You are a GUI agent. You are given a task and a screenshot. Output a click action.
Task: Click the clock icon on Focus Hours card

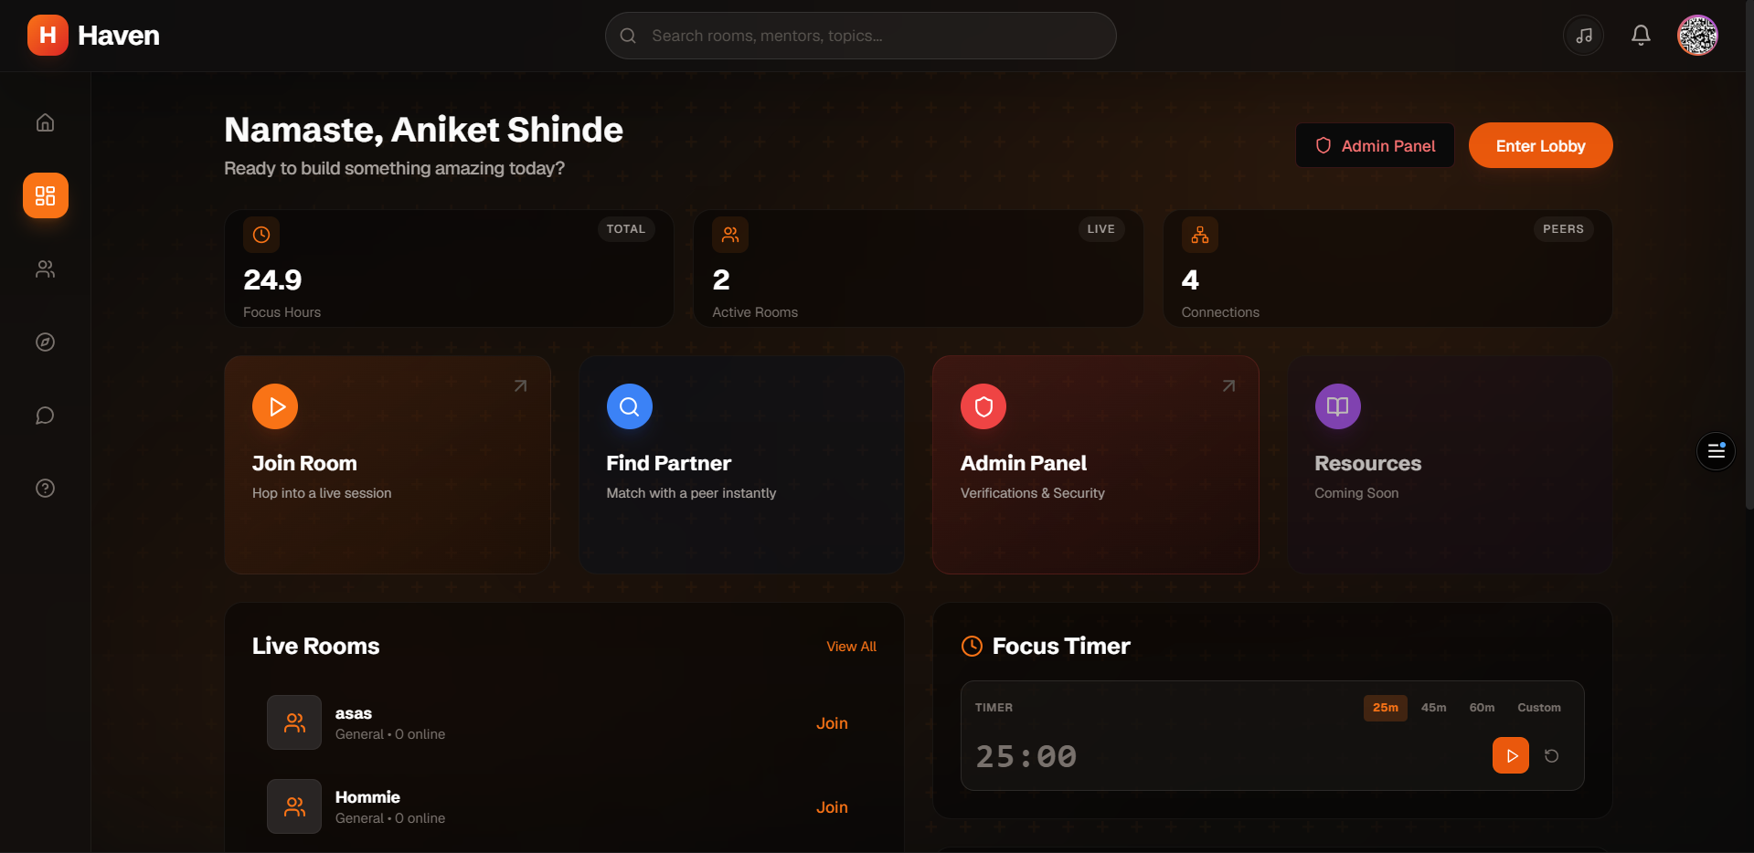tap(261, 235)
